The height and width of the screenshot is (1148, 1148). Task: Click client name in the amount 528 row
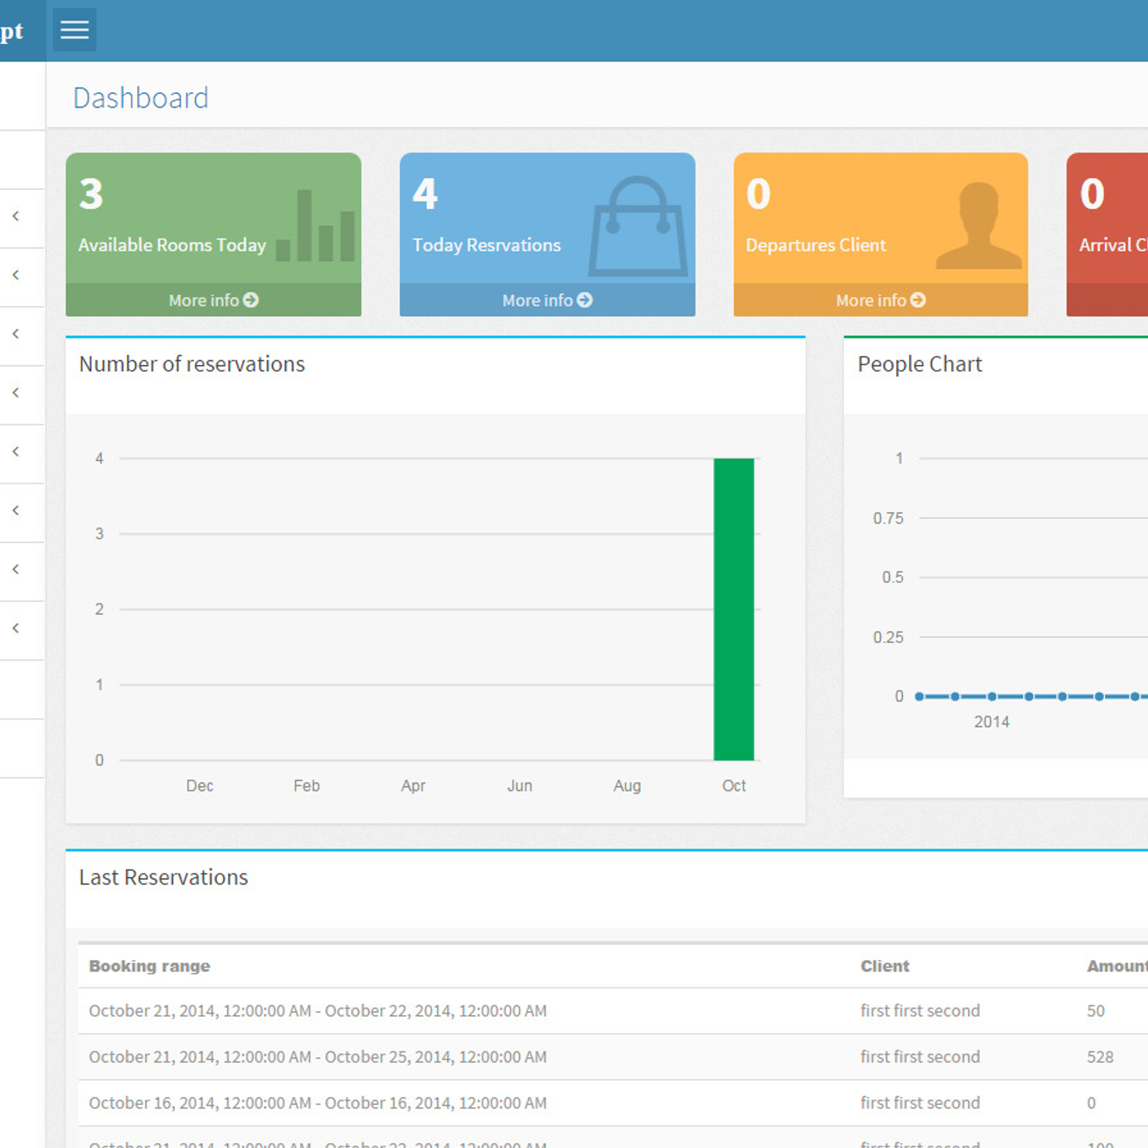(920, 1057)
